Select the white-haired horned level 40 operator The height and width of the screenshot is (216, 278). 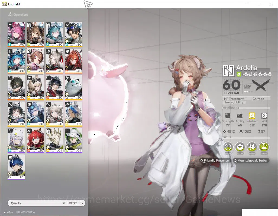pos(54,61)
